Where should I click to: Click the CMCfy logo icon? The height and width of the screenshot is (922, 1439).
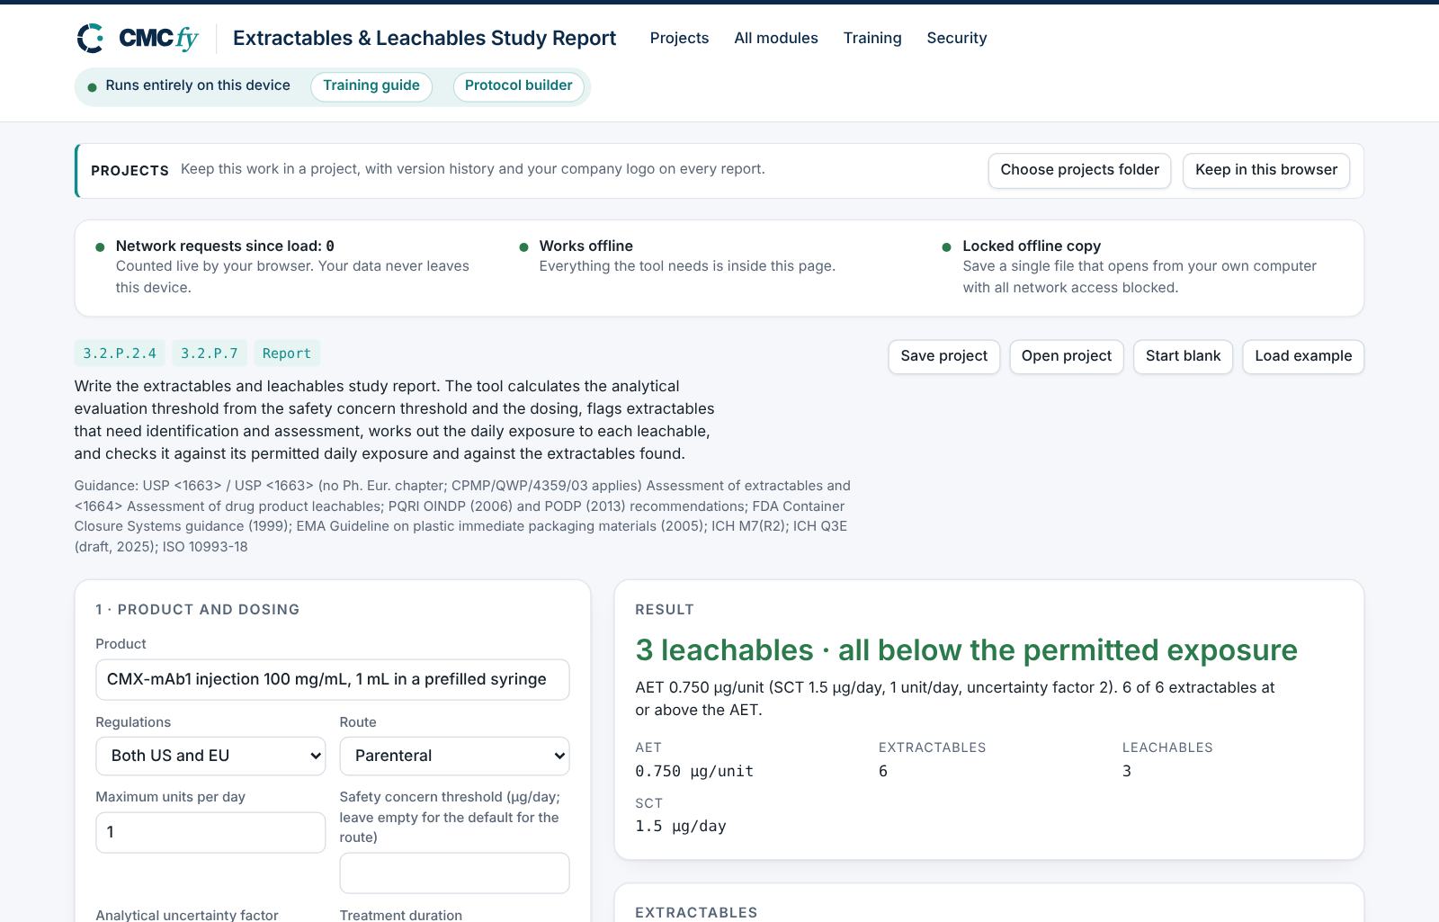pos(91,39)
